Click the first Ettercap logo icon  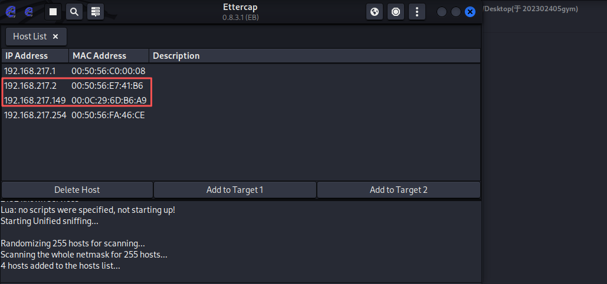[9, 11]
